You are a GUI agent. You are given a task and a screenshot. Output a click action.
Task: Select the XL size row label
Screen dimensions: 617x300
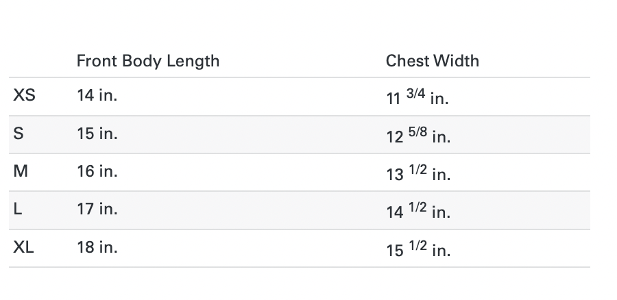click(x=24, y=247)
